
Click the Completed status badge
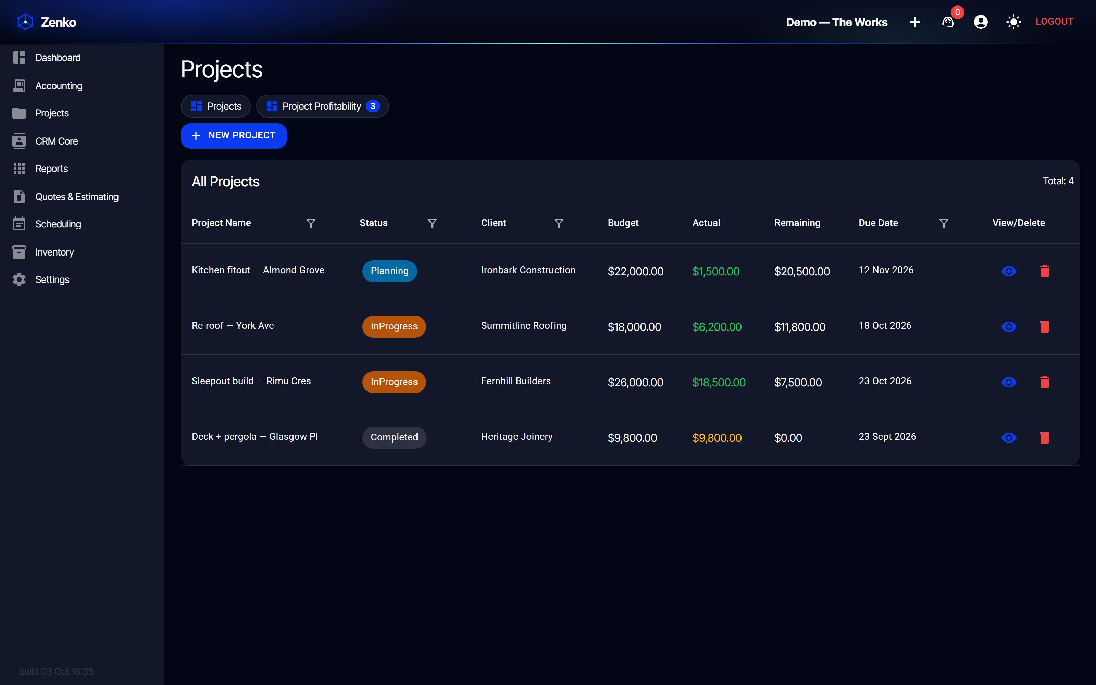(x=394, y=438)
